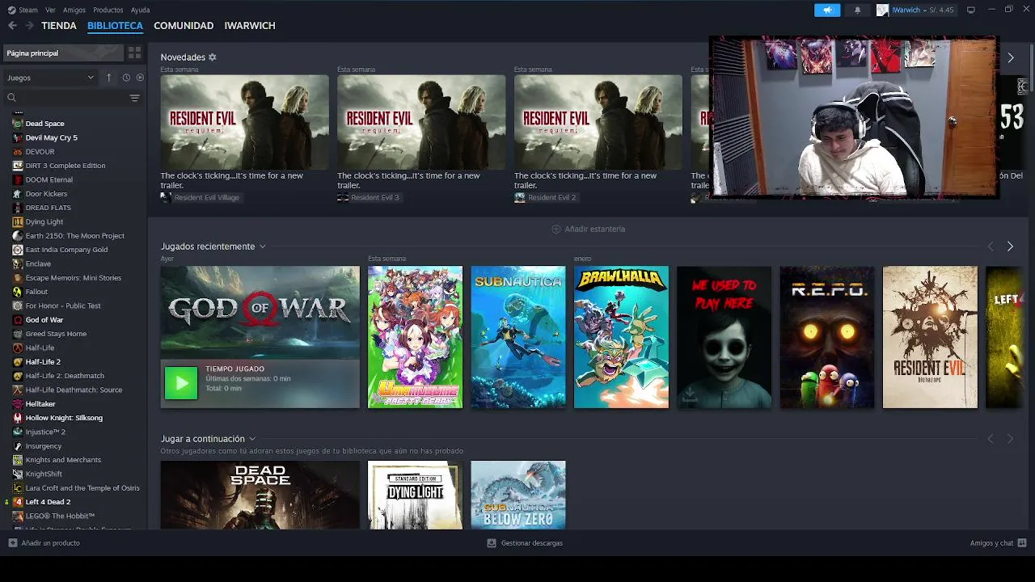
Task: Open the Subnautica recent game cover
Action: pos(518,337)
